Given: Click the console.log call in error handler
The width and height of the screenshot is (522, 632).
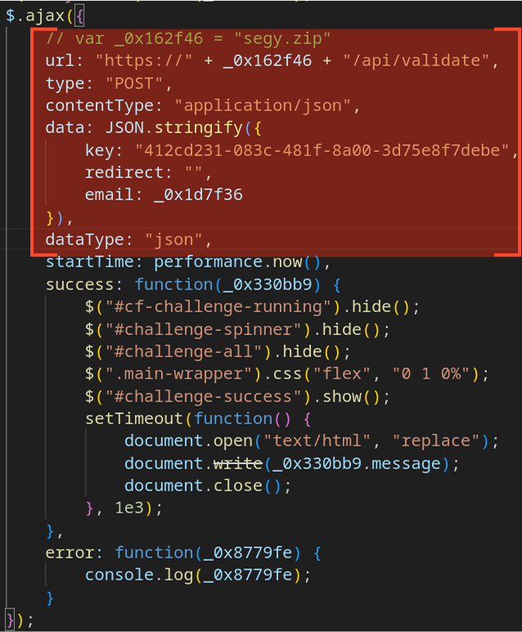Looking at the screenshot, I should coord(137,575).
